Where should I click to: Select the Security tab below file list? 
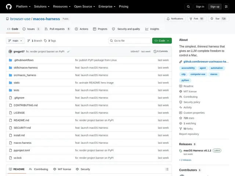[83, 169]
